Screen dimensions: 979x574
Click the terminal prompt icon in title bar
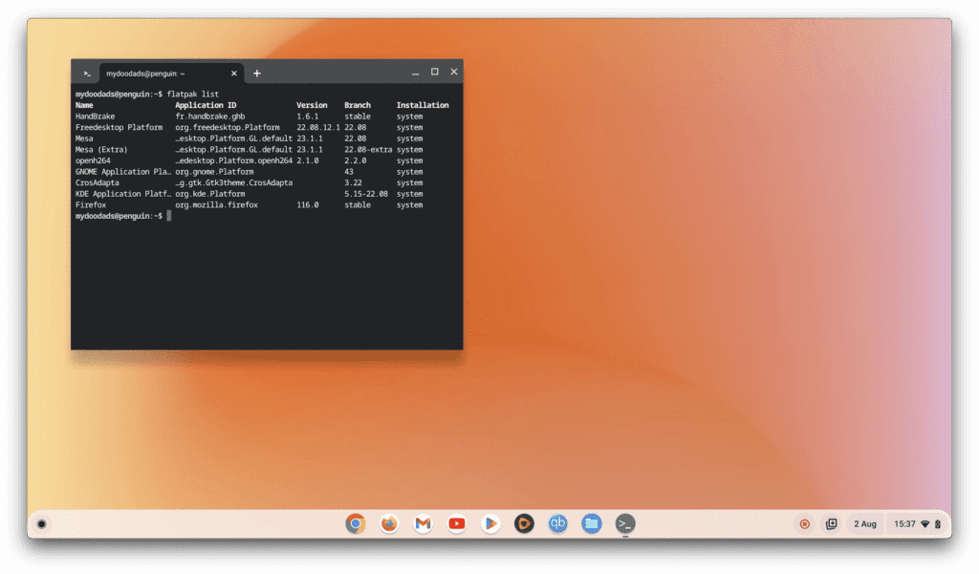pos(87,74)
